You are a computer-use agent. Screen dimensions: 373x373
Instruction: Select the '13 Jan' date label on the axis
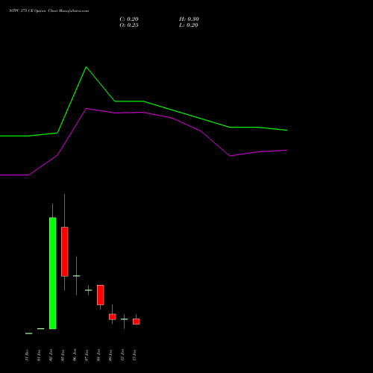point(134,355)
